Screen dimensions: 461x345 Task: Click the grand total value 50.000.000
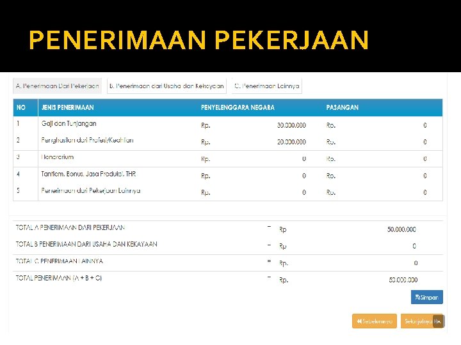pyautogui.click(x=403, y=280)
